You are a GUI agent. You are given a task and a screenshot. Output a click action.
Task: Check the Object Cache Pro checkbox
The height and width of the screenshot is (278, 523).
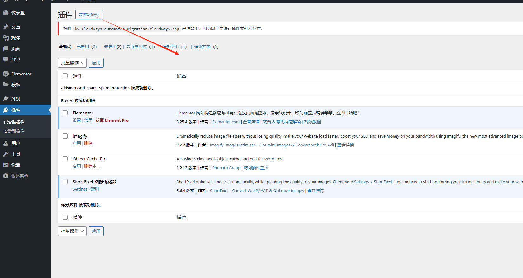(x=65, y=159)
